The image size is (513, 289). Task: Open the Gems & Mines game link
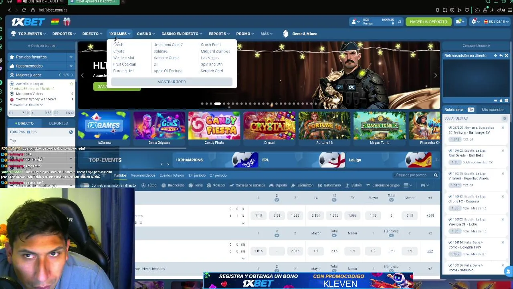[x=300, y=34]
